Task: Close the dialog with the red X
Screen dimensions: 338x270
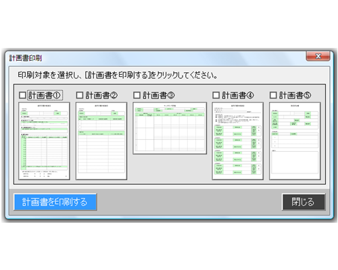Action: (x=318, y=56)
